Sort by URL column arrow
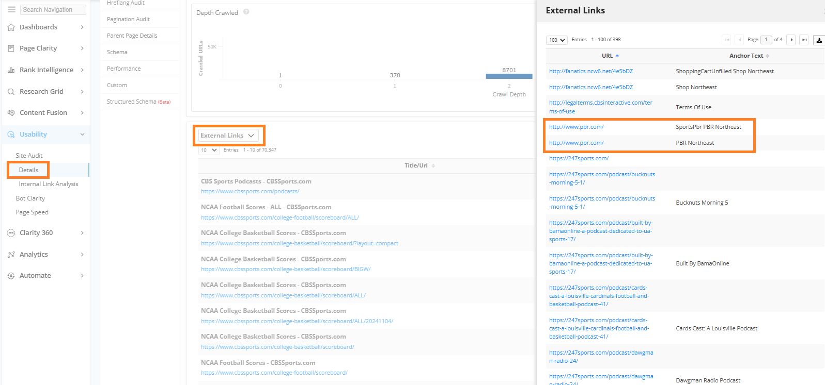 click(x=617, y=56)
